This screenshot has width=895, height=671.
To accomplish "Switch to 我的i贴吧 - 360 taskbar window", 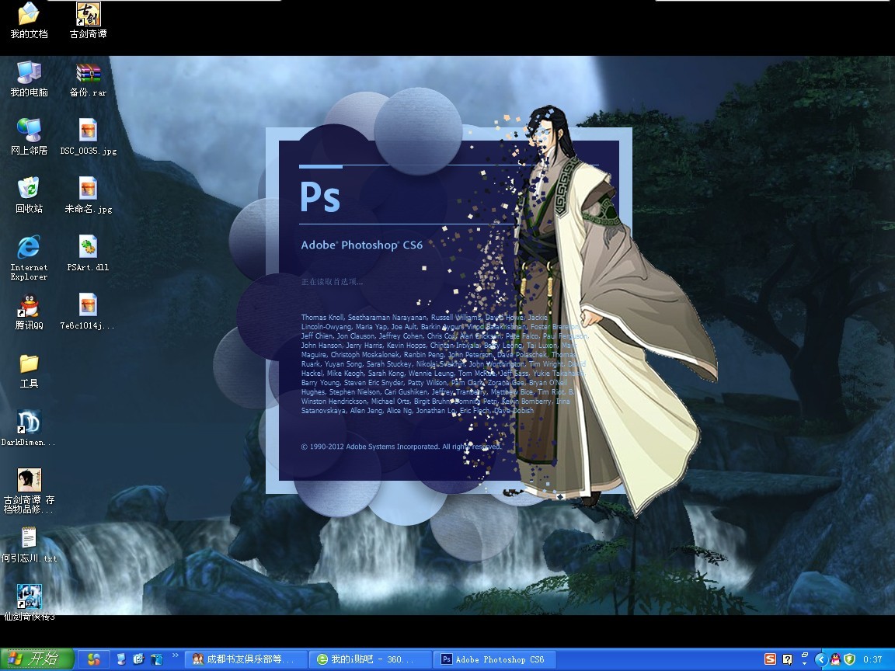I will (x=369, y=659).
